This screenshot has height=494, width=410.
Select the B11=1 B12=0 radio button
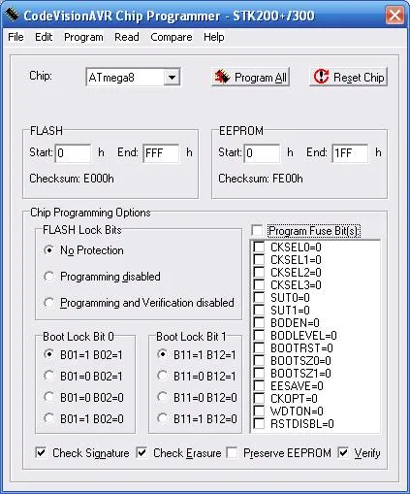click(162, 418)
